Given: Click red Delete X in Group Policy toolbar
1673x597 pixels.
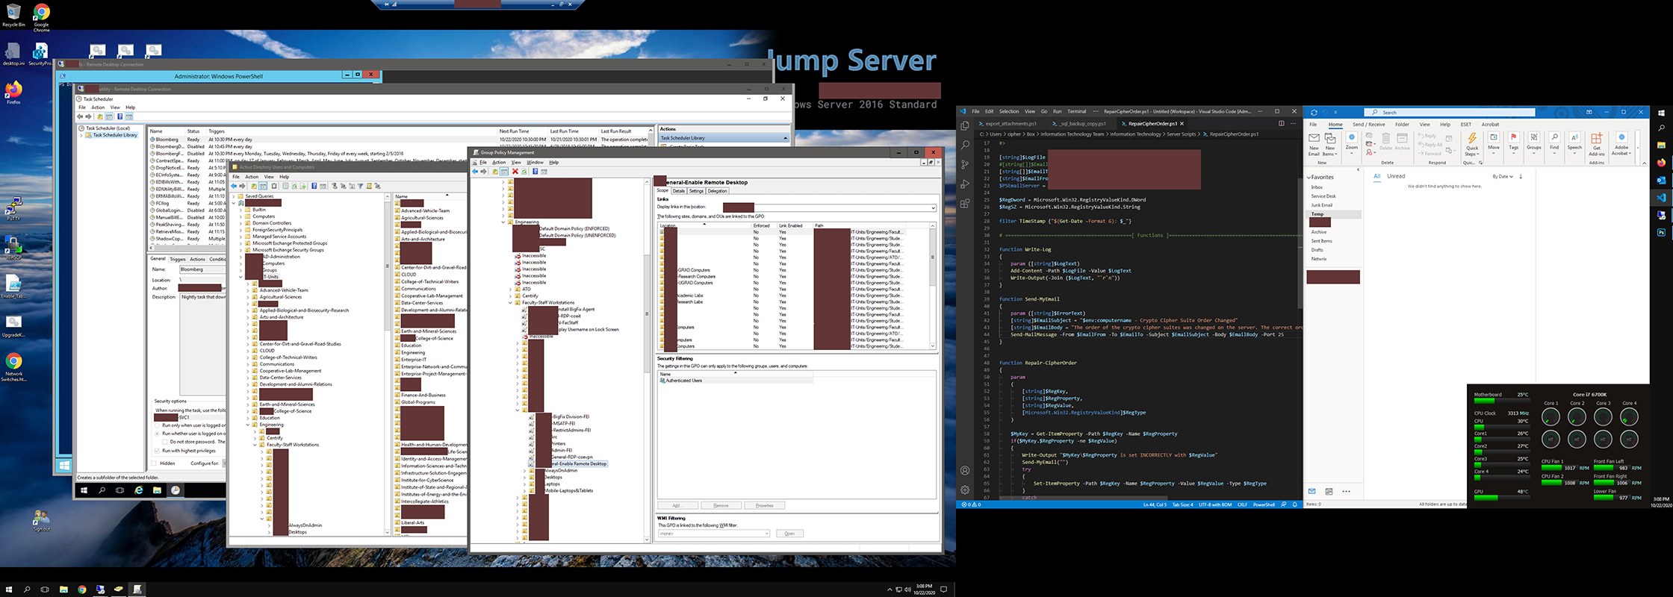Looking at the screenshot, I should tap(515, 172).
